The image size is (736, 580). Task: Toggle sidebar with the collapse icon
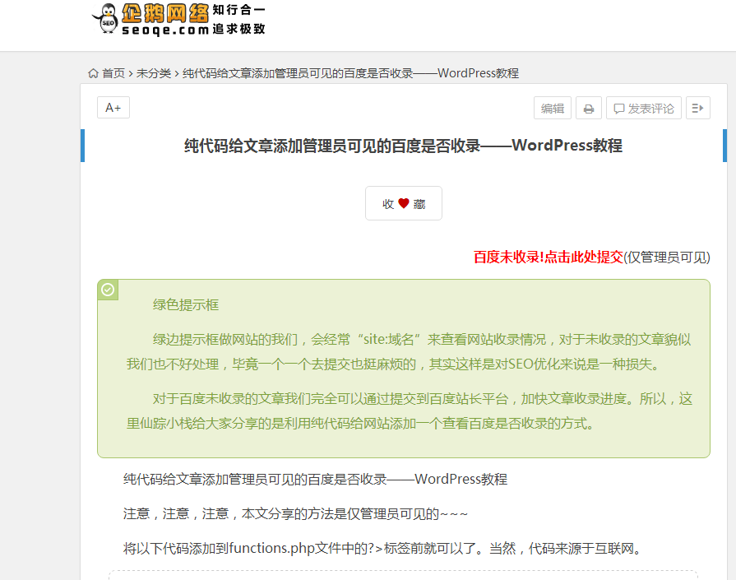click(x=697, y=109)
